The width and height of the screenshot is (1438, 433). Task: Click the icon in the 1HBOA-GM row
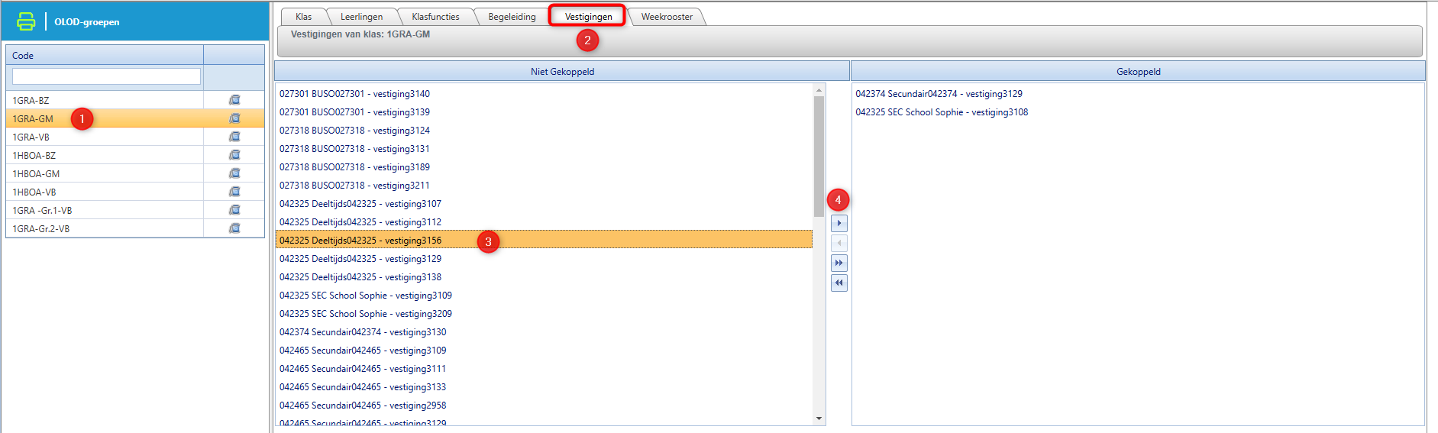click(x=234, y=173)
